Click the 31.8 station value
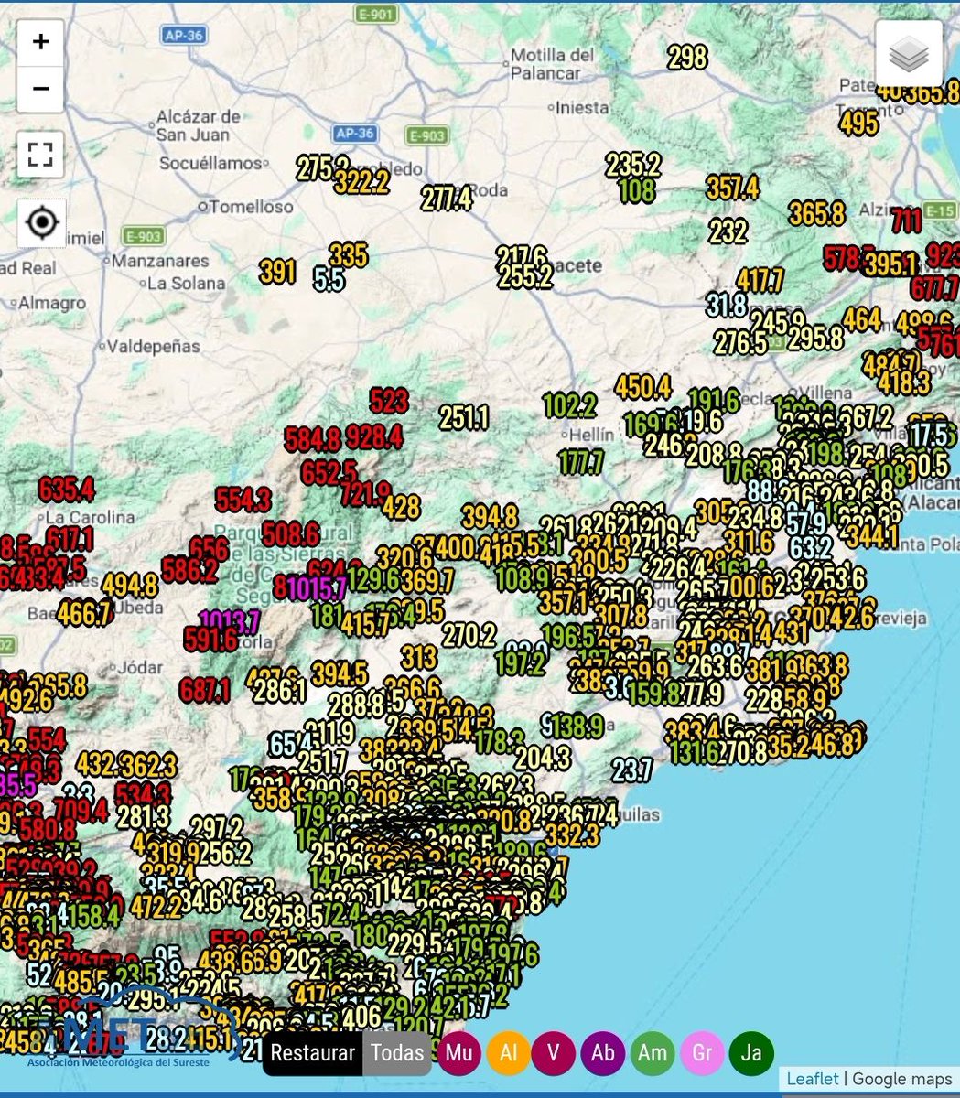The width and height of the screenshot is (960, 1098). [x=726, y=304]
